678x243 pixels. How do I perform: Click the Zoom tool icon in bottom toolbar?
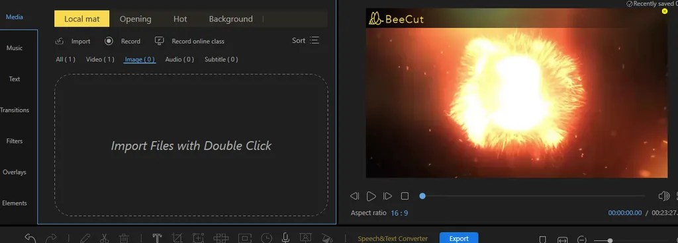coord(198,238)
